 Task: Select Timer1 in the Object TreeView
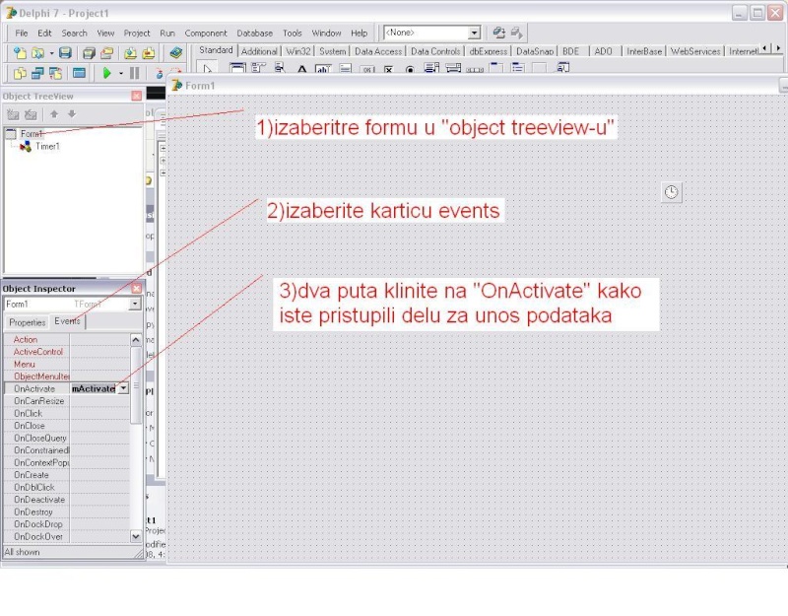[x=47, y=146]
